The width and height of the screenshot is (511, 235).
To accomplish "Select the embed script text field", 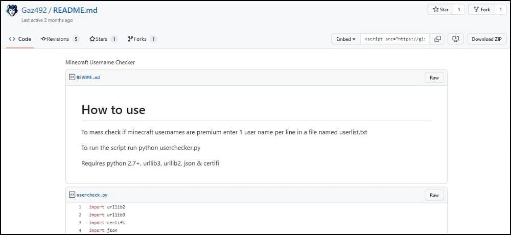I will pyautogui.click(x=394, y=39).
